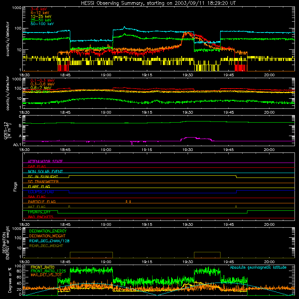Screen dimensions: 299x299
Task: Click the AAZ_FLAG spike near 19:48
Action: pos(236,207)
